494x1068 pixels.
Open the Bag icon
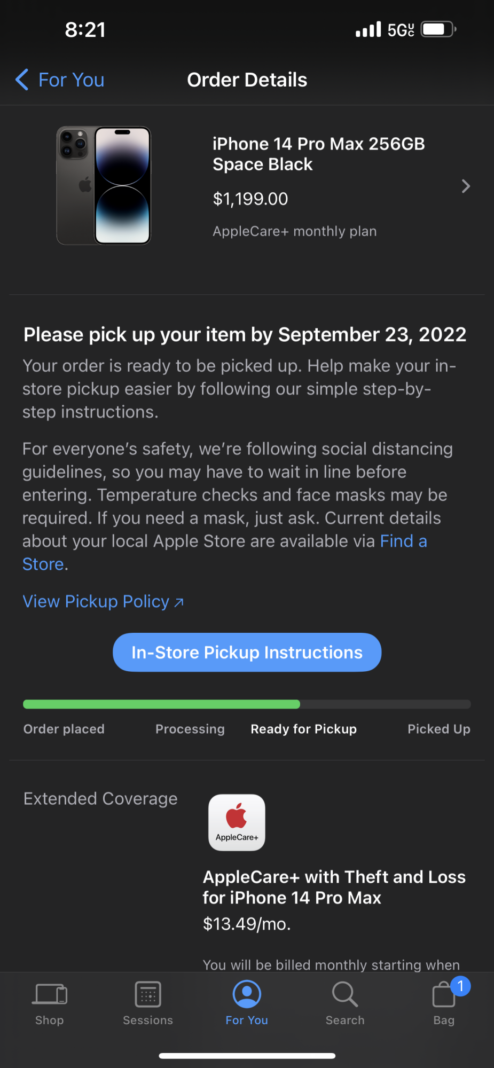click(x=443, y=996)
